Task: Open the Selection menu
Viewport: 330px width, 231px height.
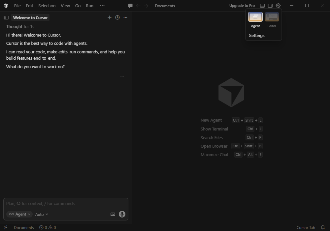Action: point(47,6)
